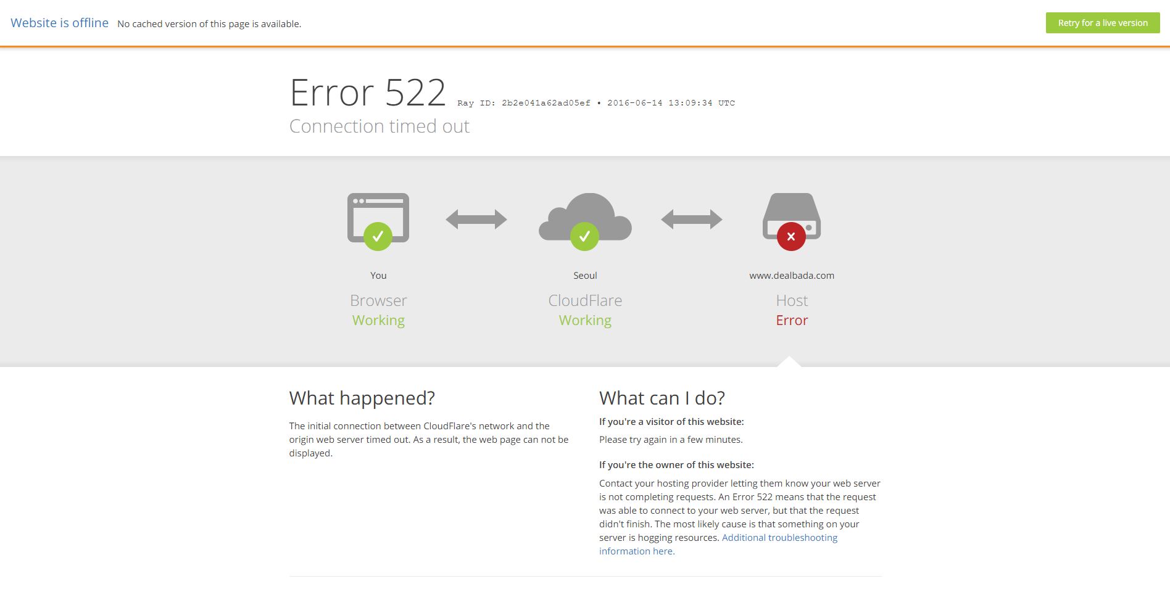The height and width of the screenshot is (597, 1170).
Task: Click the Connection timed out subtitle
Action: [380, 126]
